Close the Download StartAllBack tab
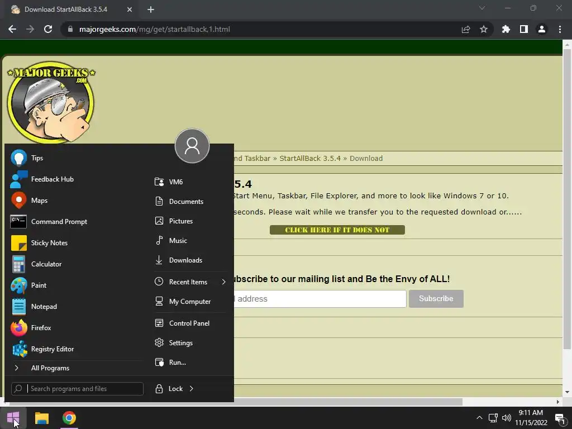This screenshot has width=572, height=429. point(130,9)
